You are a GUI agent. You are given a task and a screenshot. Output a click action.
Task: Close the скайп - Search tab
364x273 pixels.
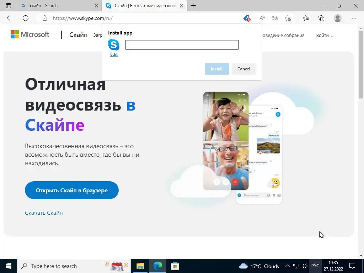(x=97, y=6)
